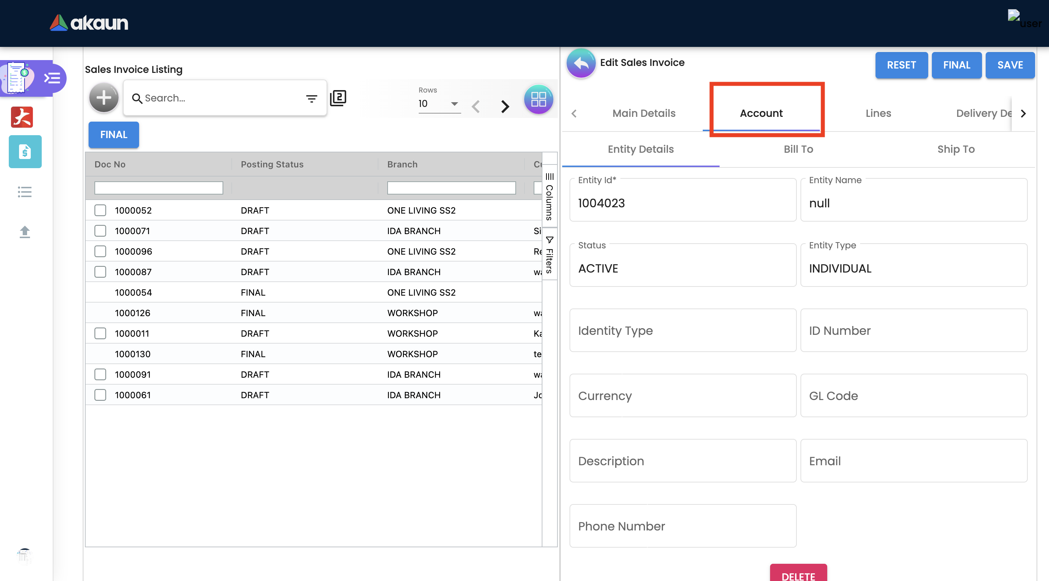Viewport: 1049px width, 581px height.
Task: Click the stacked pages number 2 icon
Action: pos(338,98)
